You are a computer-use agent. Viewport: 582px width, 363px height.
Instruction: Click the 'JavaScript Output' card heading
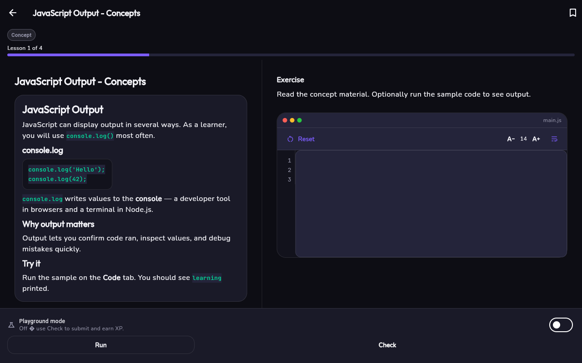point(63,109)
